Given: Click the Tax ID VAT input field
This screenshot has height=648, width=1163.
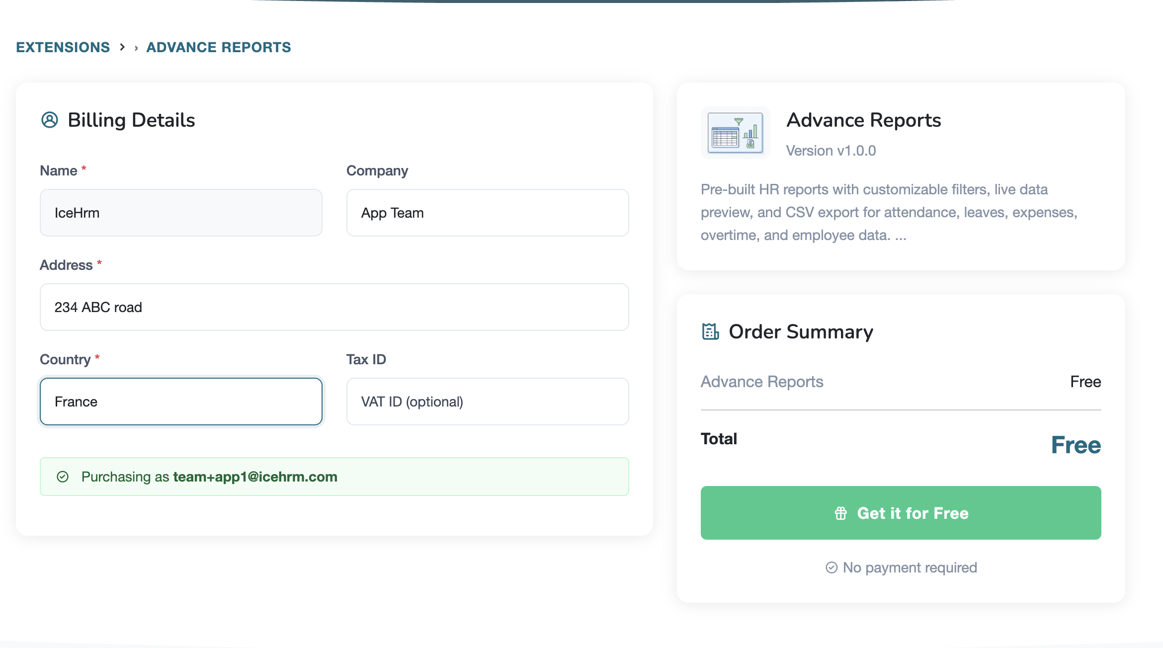Looking at the screenshot, I should click(x=487, y=402).
